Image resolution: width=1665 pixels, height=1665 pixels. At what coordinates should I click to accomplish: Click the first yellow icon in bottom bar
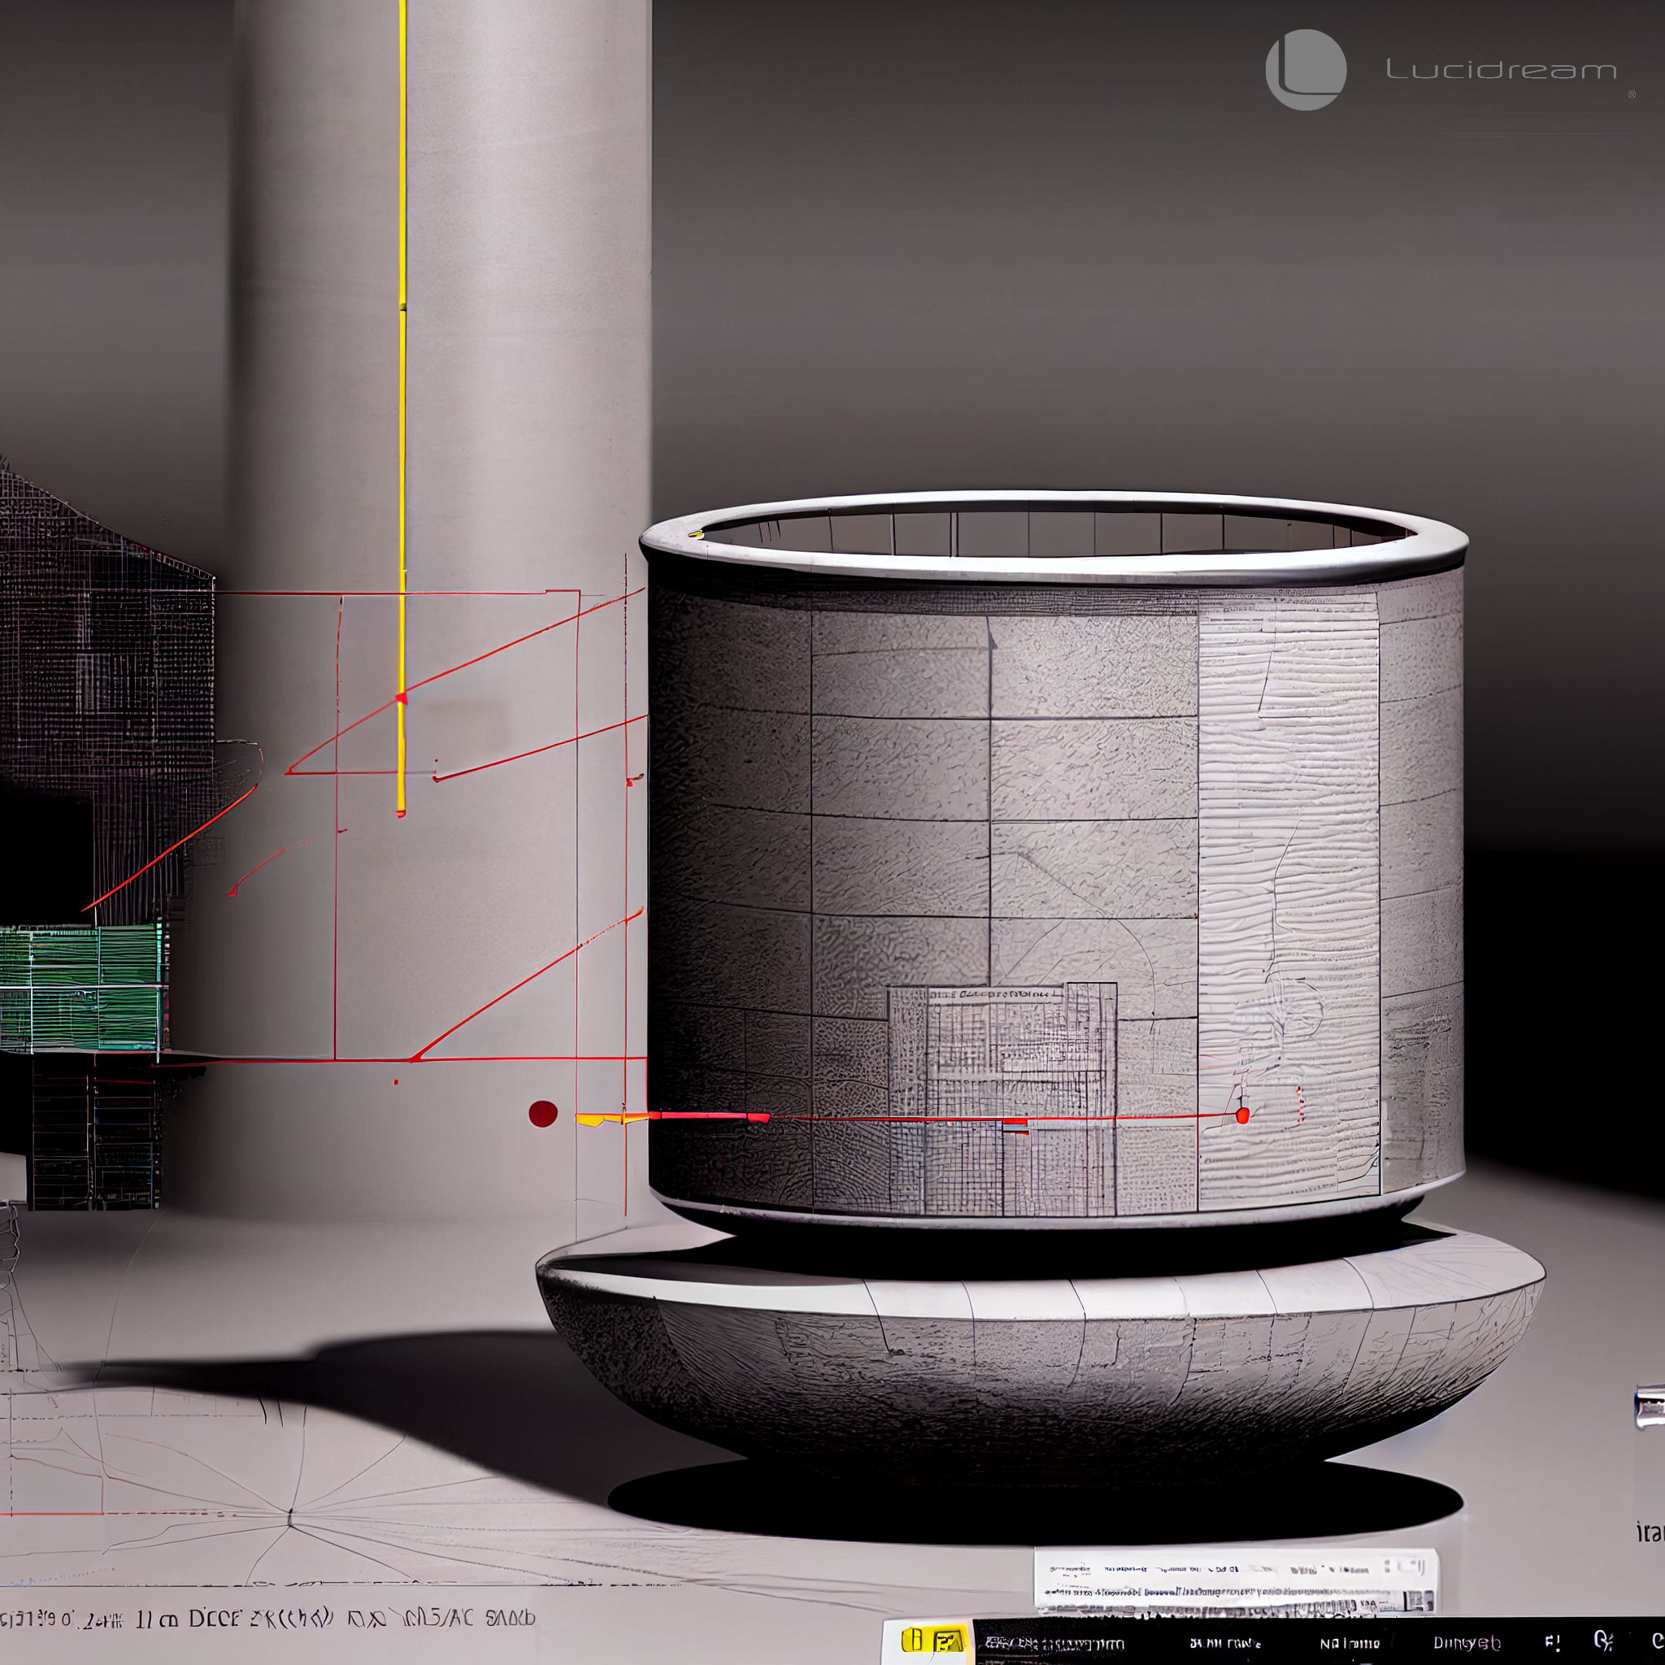[912, 1640]
